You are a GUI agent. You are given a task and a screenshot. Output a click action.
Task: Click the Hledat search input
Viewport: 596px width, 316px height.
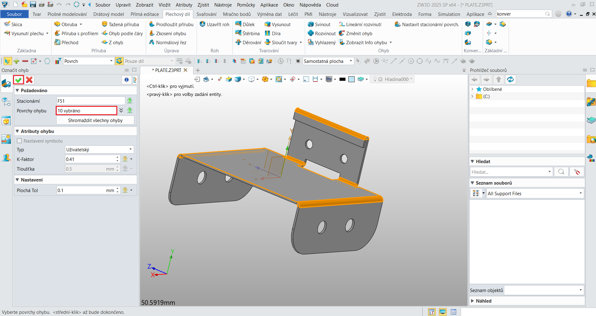[x=511, y=172]
